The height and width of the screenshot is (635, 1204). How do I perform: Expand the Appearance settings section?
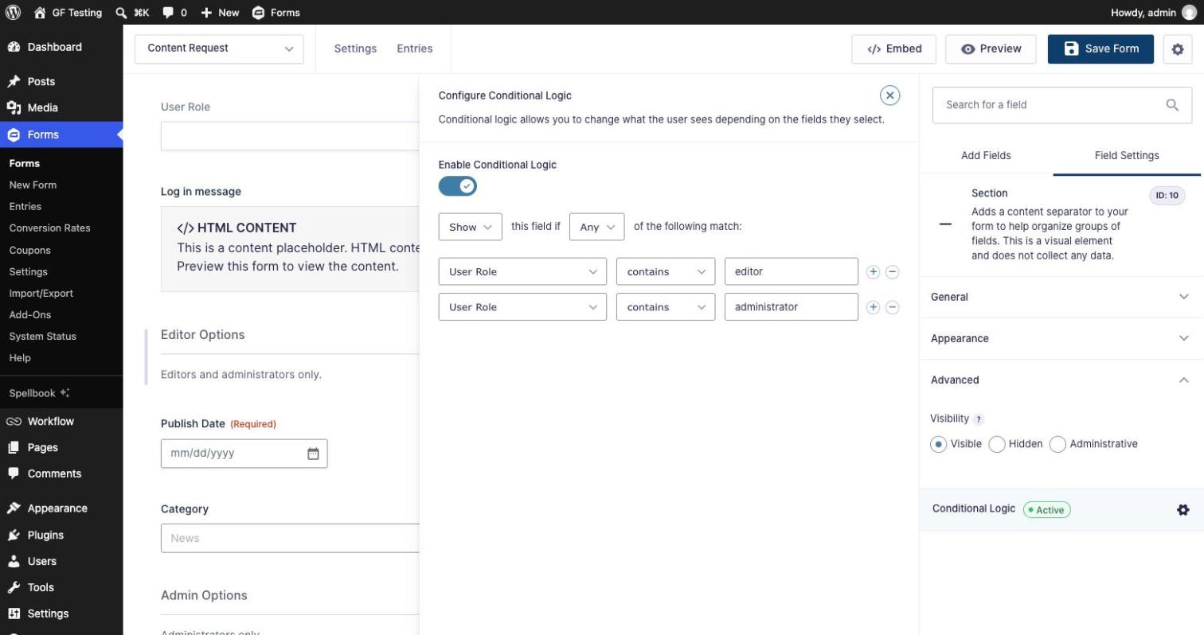1060,338
